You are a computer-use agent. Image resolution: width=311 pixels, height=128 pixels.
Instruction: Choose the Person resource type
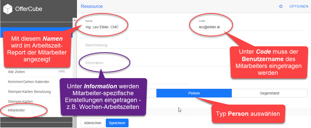point(194,93)
